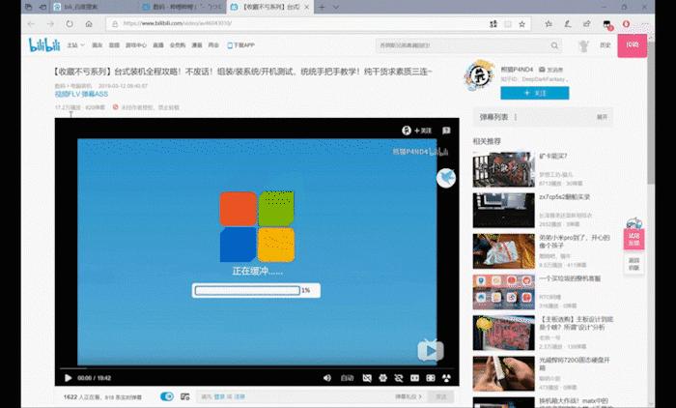Open the 光威720G固态硬盘 video thumbnail
Viewport: 676px width, 408px height.
[x=503, y=373]
